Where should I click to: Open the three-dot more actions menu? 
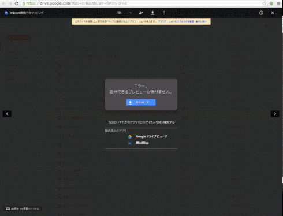click(164, 13)
